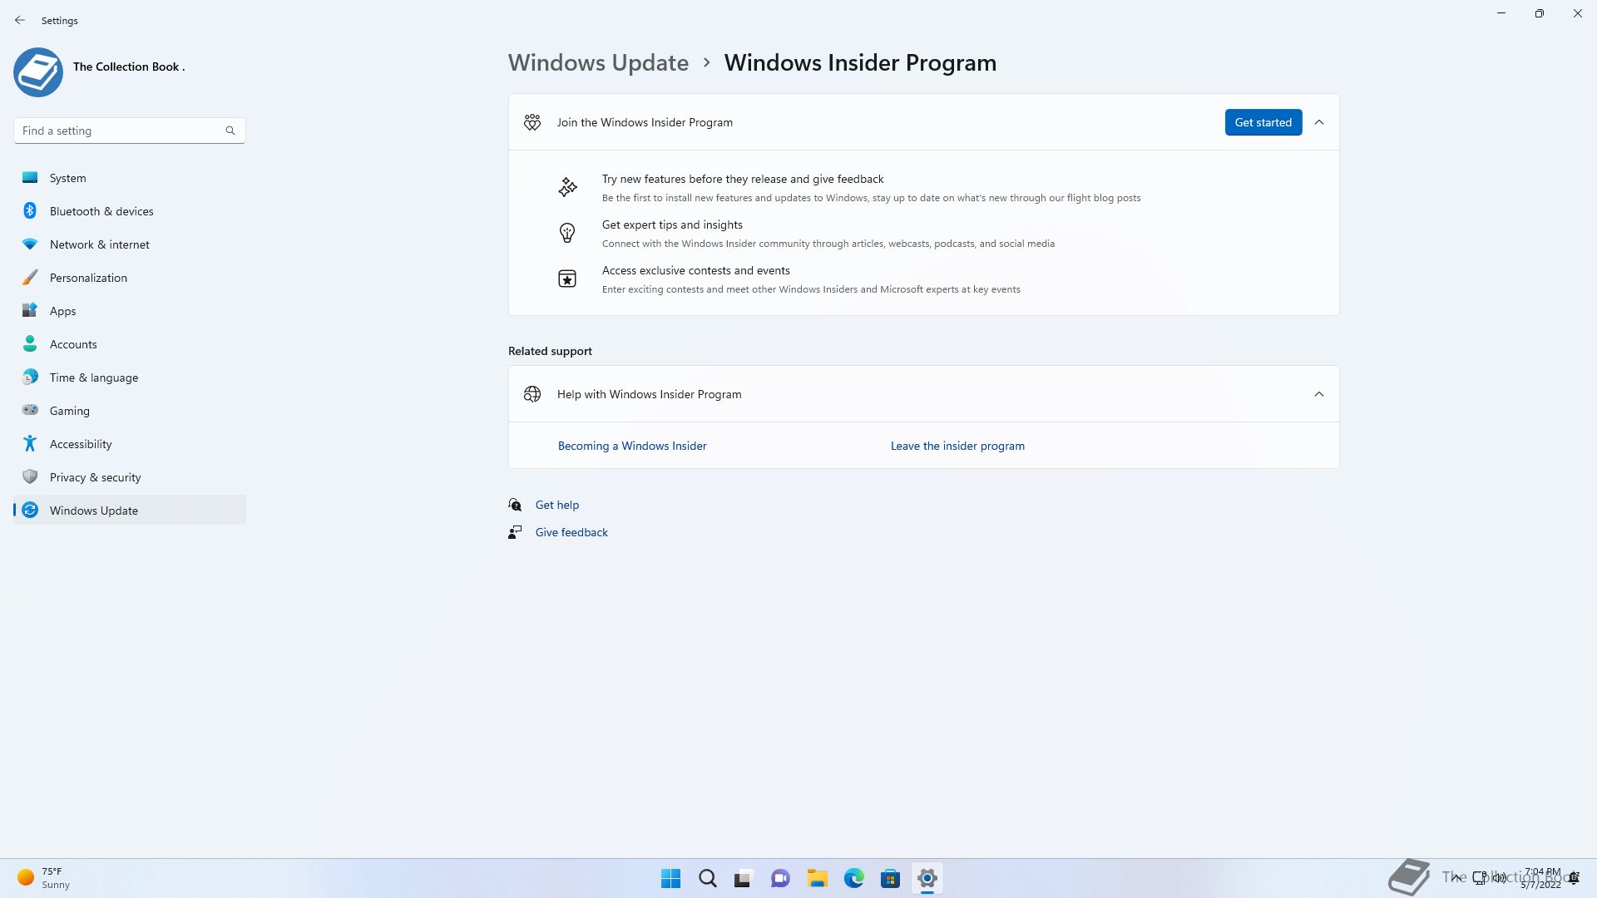Click the Accessibility figure icon
The width and height of the screenshot is (1597, 898).
pyautogui.click(x=30, y=443)
